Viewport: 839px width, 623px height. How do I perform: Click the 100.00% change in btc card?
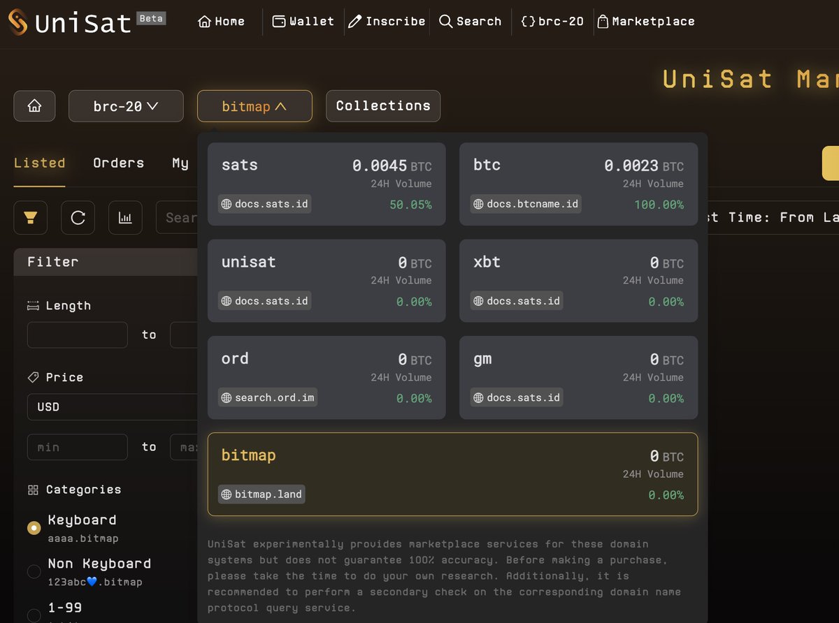pyautogui.click(x=659, y=205)
